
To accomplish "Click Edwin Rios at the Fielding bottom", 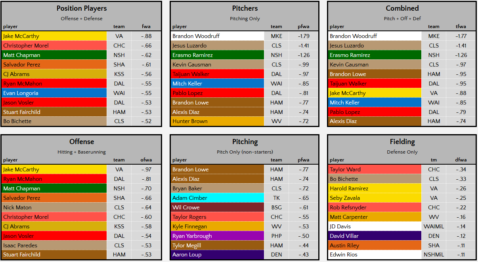I will click(343, 254).
